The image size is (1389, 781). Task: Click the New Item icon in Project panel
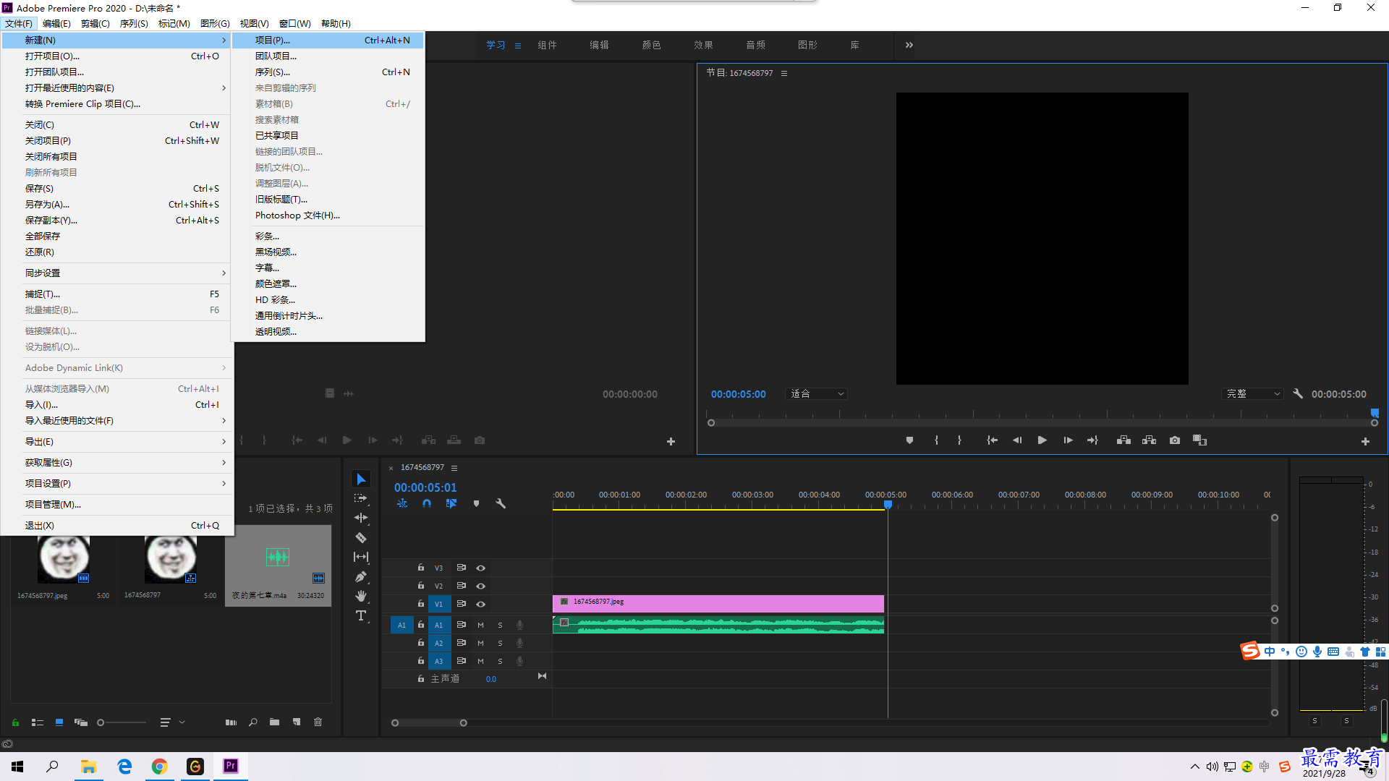[x=297, y=722]
